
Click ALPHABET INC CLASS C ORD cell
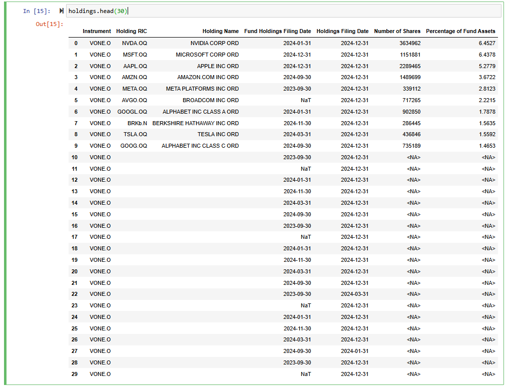[x=200, y=146]
